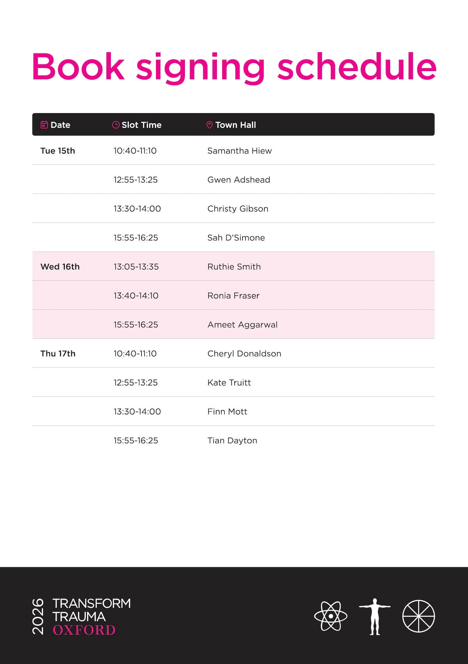Click the clock icon beside Slot Time

pos(116,125)
